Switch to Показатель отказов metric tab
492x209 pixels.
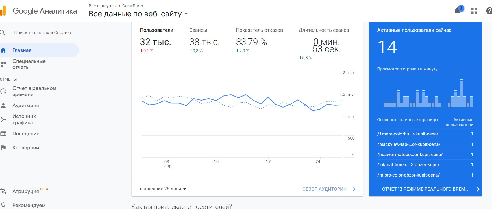pos(259,30)
